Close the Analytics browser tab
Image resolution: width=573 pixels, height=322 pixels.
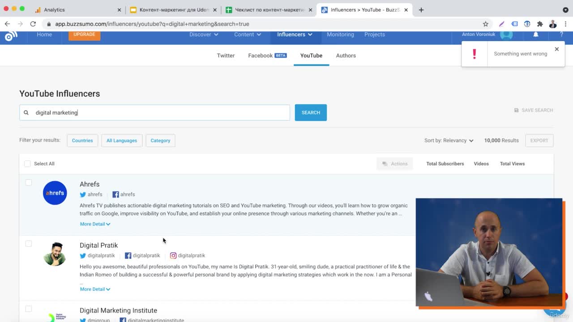click(x=119, y=10)
